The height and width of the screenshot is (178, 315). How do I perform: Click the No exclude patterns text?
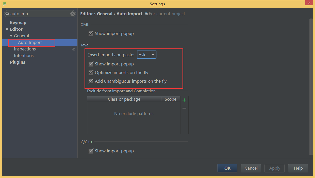click(x=134, y=114)
